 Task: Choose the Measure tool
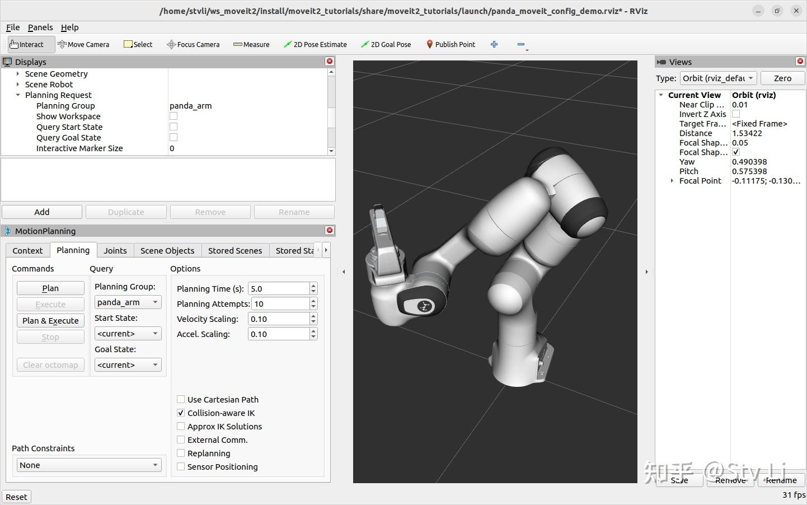pyautogui.click(x=251, y=44)
